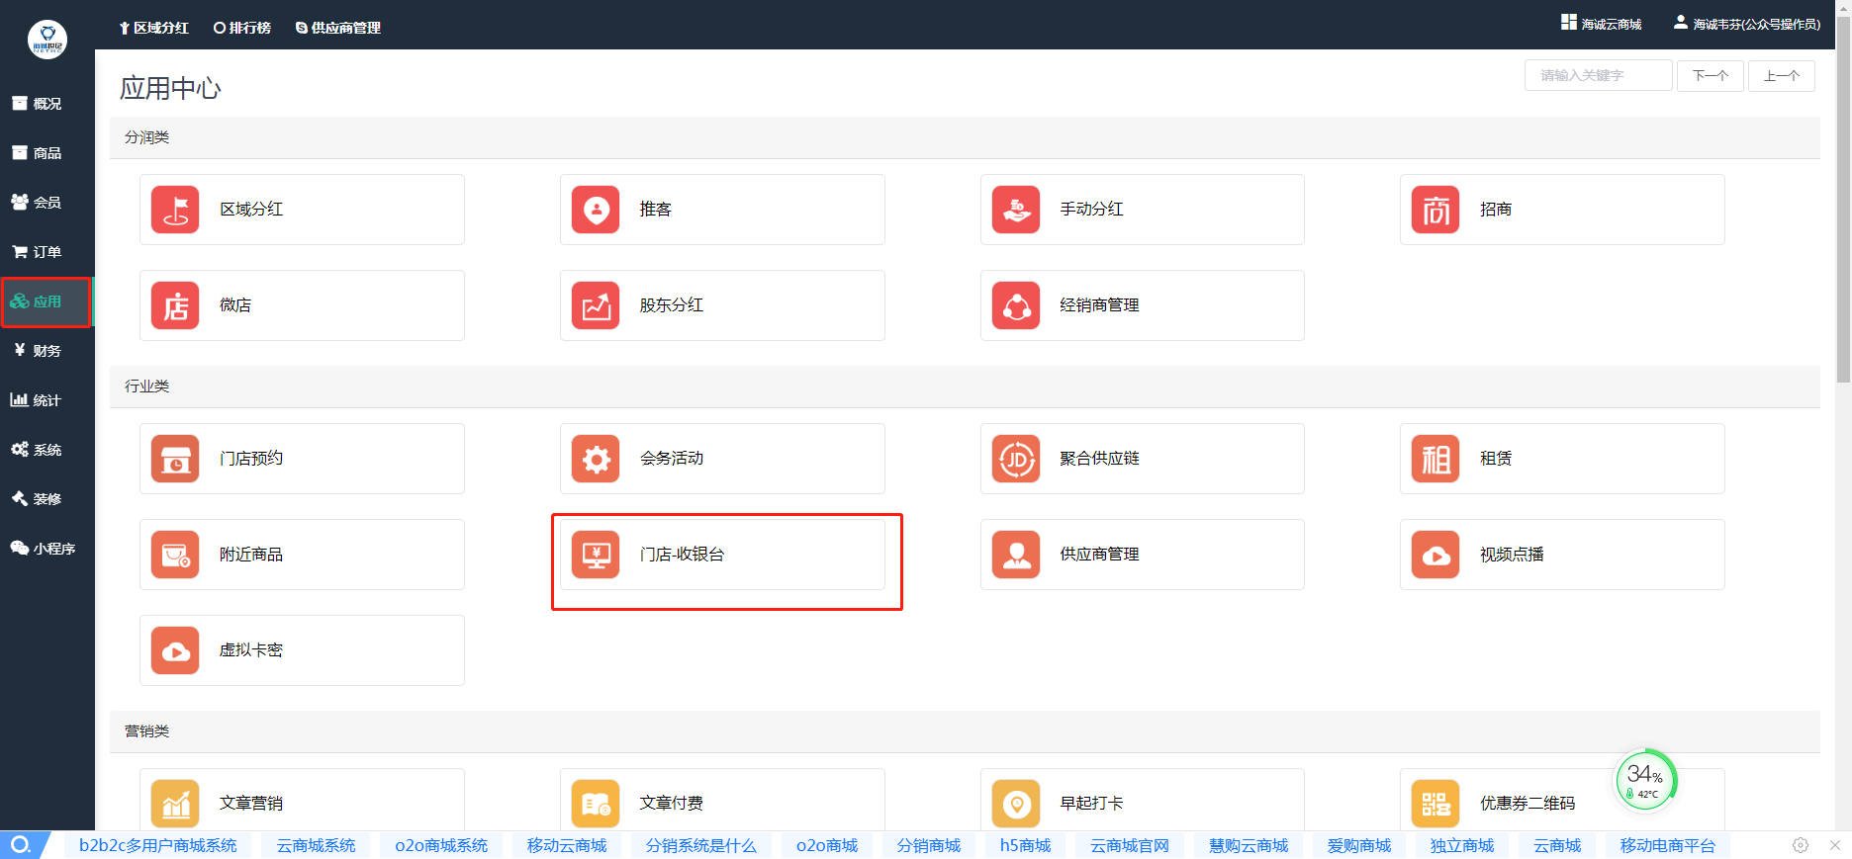Open the 视频点播 cloud icon
Image resolution: width=1852 pixels, height=859 pixels.
point(1435,555)
